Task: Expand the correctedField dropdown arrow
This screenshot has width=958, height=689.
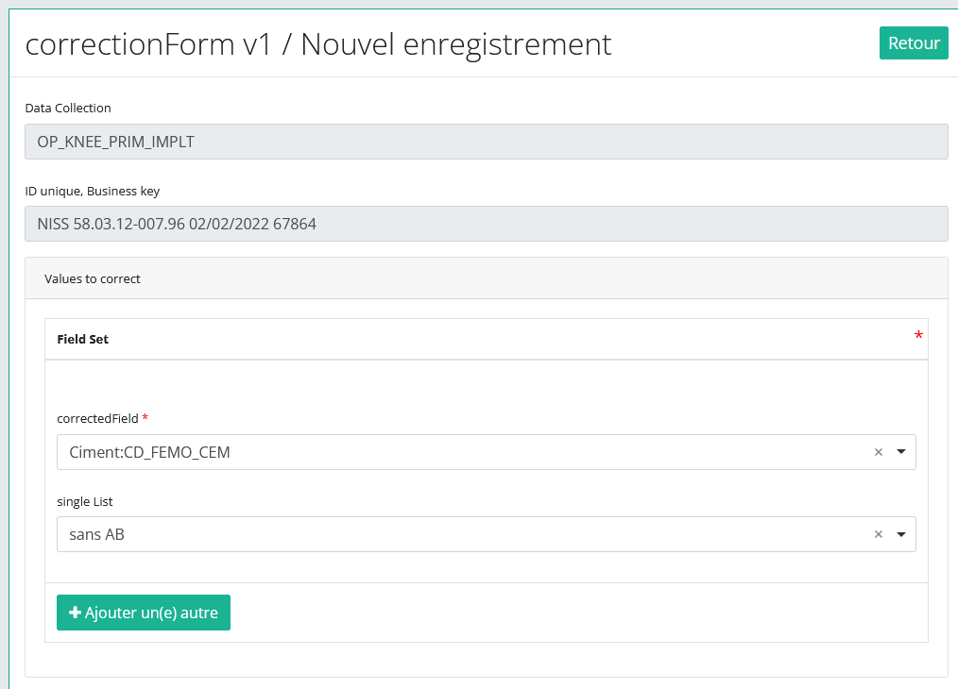Action: [x=901, y=452]
